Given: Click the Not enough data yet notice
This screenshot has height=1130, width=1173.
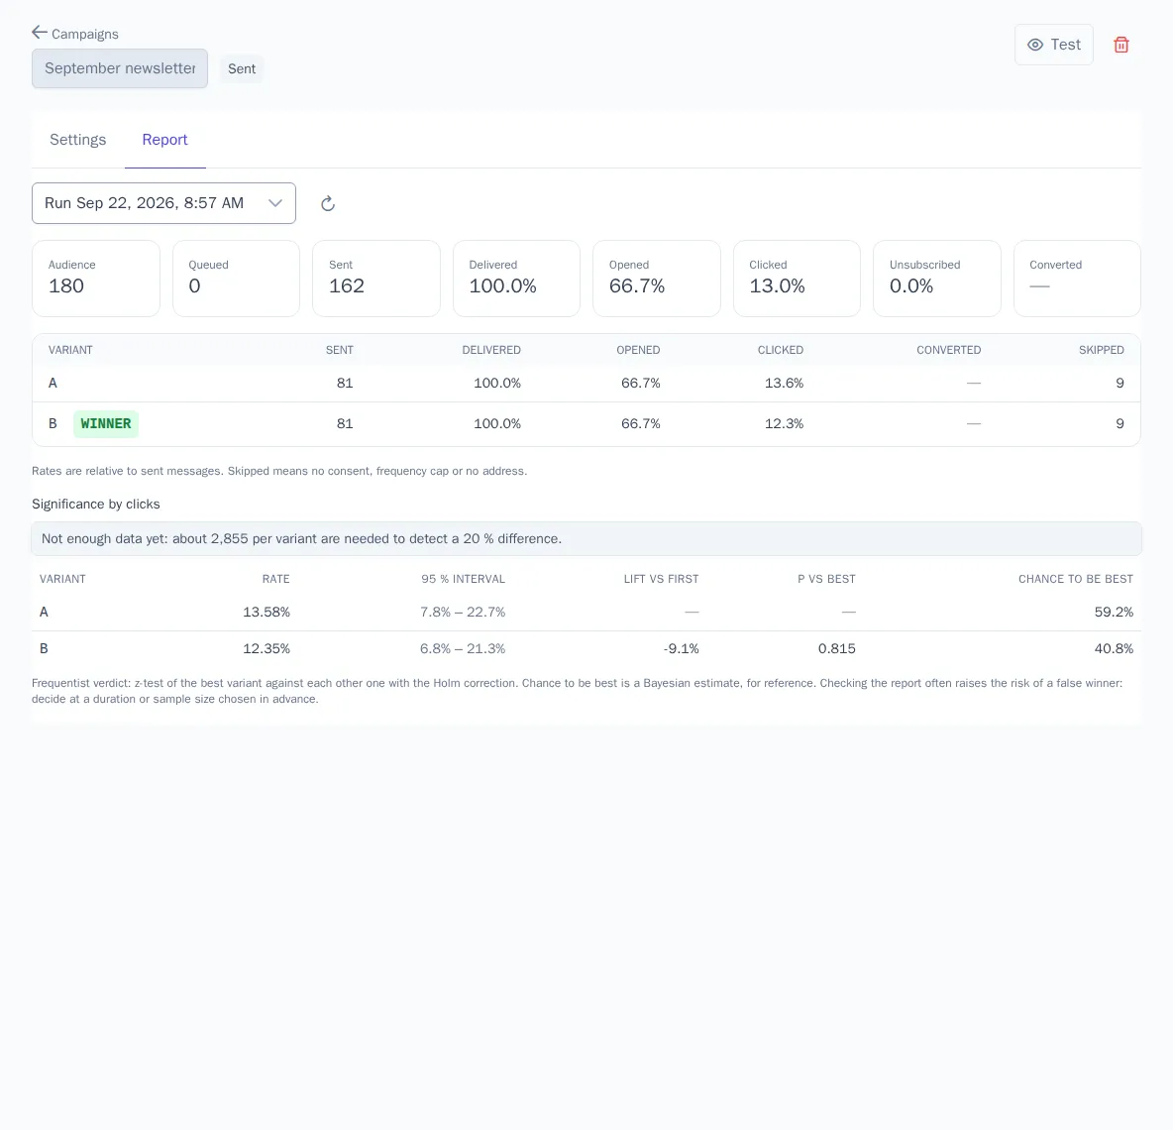Looking at the screenshot, I should pyautogui.click(x=586, y=539).
